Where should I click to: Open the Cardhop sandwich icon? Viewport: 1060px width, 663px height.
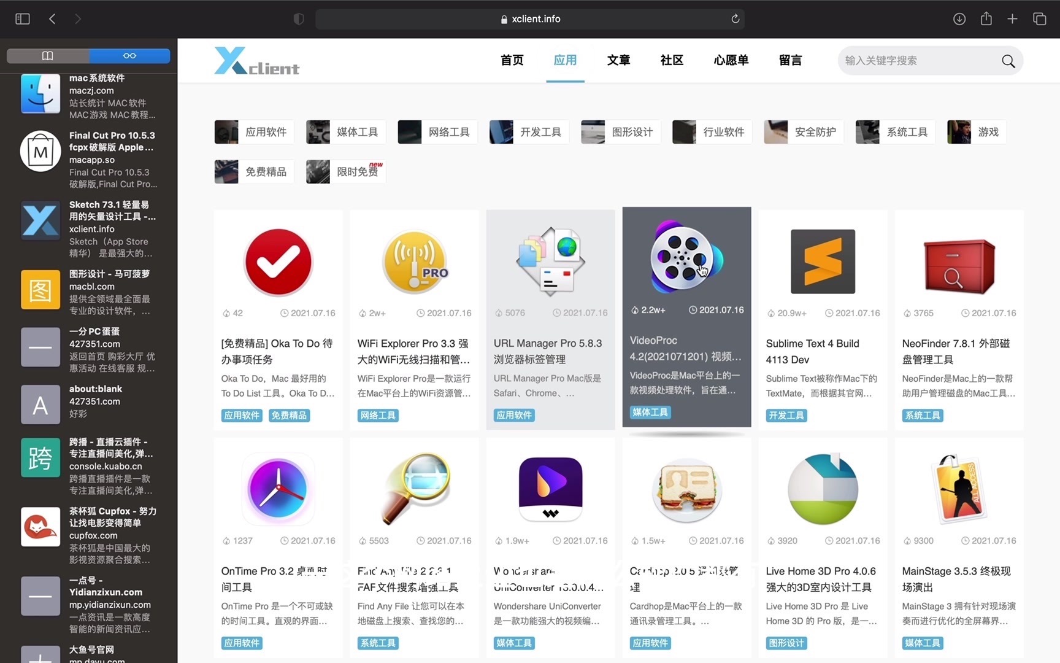coord(686,489)
